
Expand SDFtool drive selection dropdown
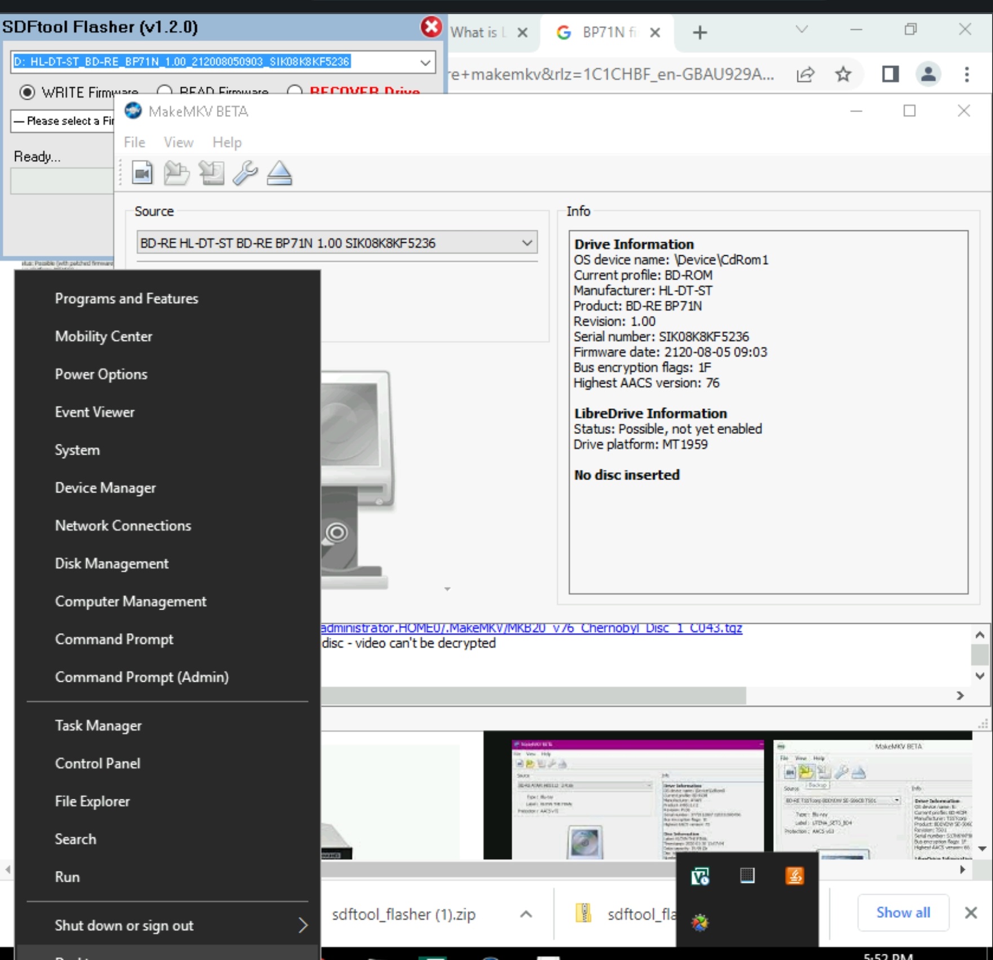(x=426, y=62)
